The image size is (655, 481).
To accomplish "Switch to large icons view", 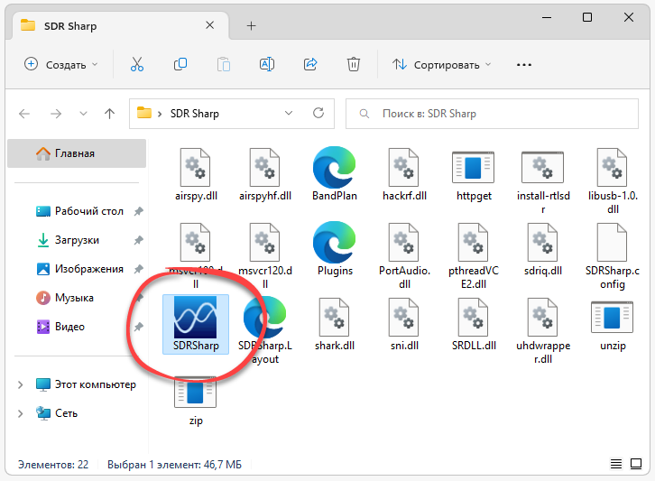I will pyautogui.click(x=636, y=464).
